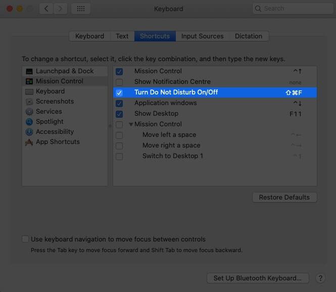Open the Services gear icon category
Image resolution: width=336 pixels, height=292 pixels.
29,112
